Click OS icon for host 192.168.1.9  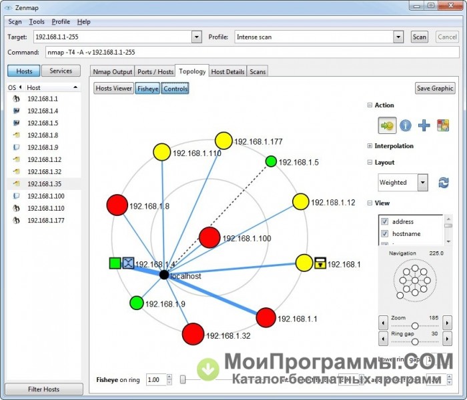pyautogui.click(x=17, y=147)
